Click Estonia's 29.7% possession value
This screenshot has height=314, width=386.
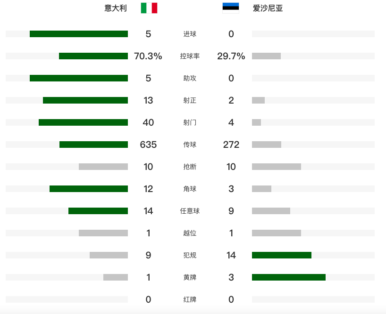(x=231, y=56)
